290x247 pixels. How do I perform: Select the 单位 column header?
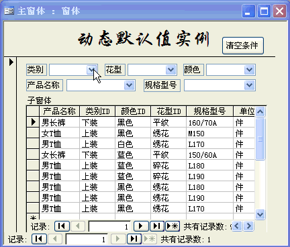coord(244,111)
